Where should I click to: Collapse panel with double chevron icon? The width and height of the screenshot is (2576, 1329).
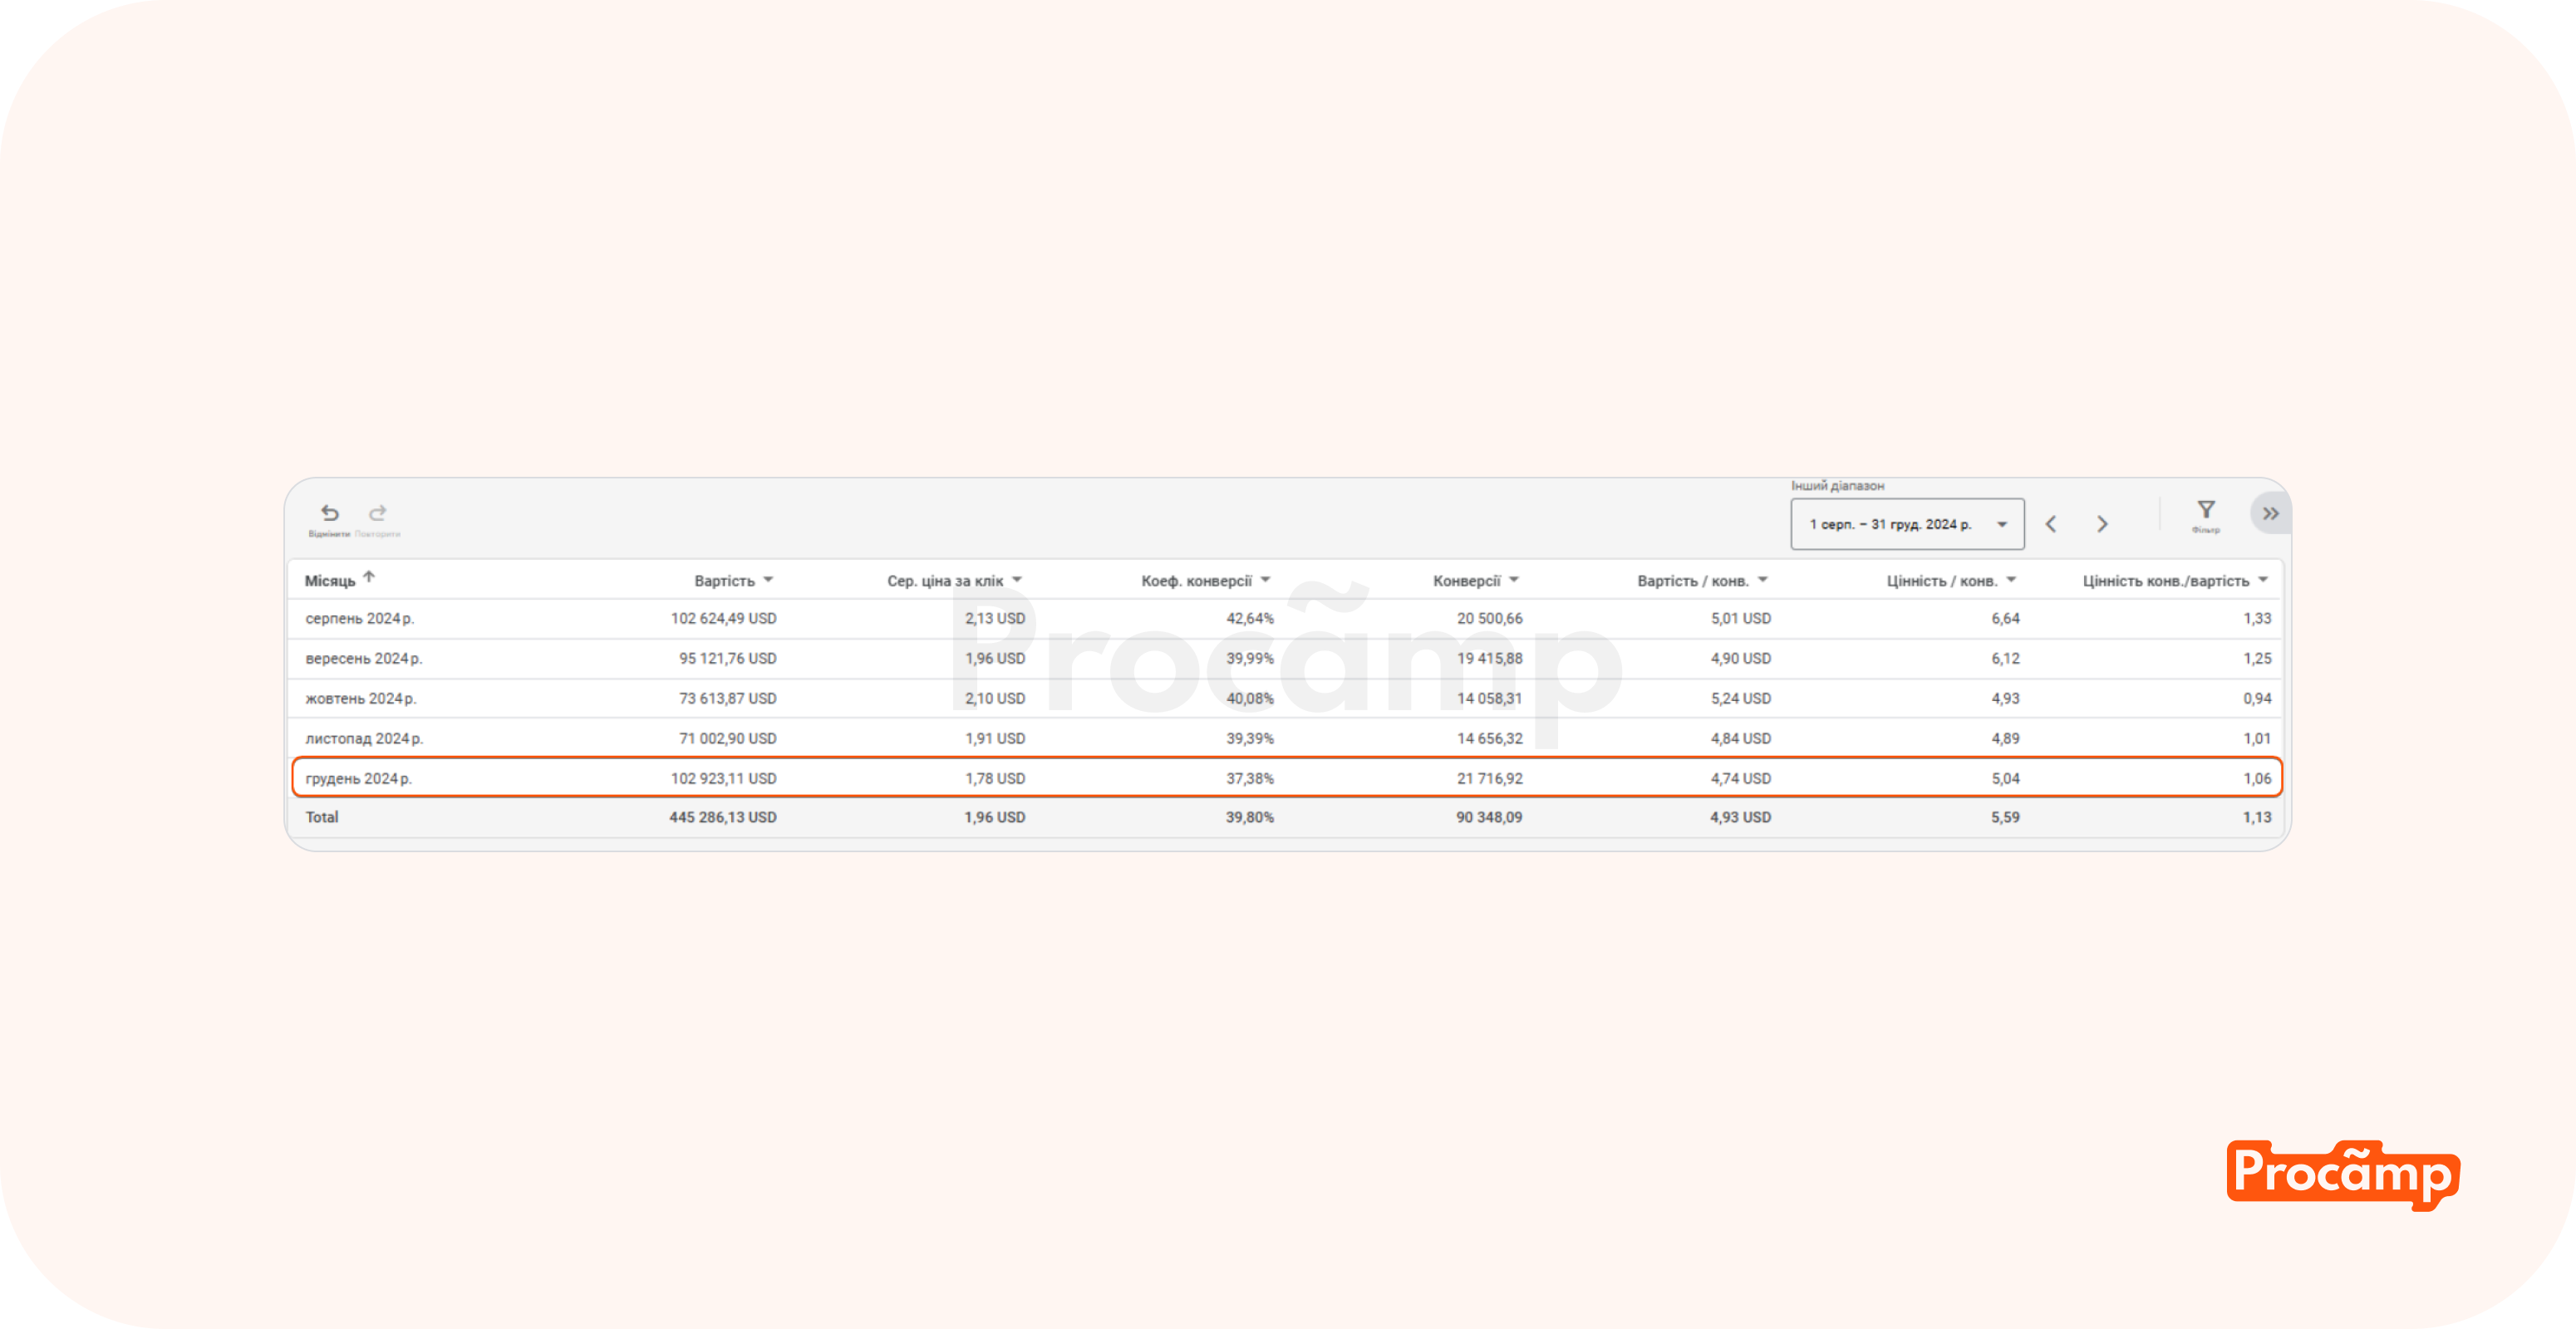click(2270, 513)
